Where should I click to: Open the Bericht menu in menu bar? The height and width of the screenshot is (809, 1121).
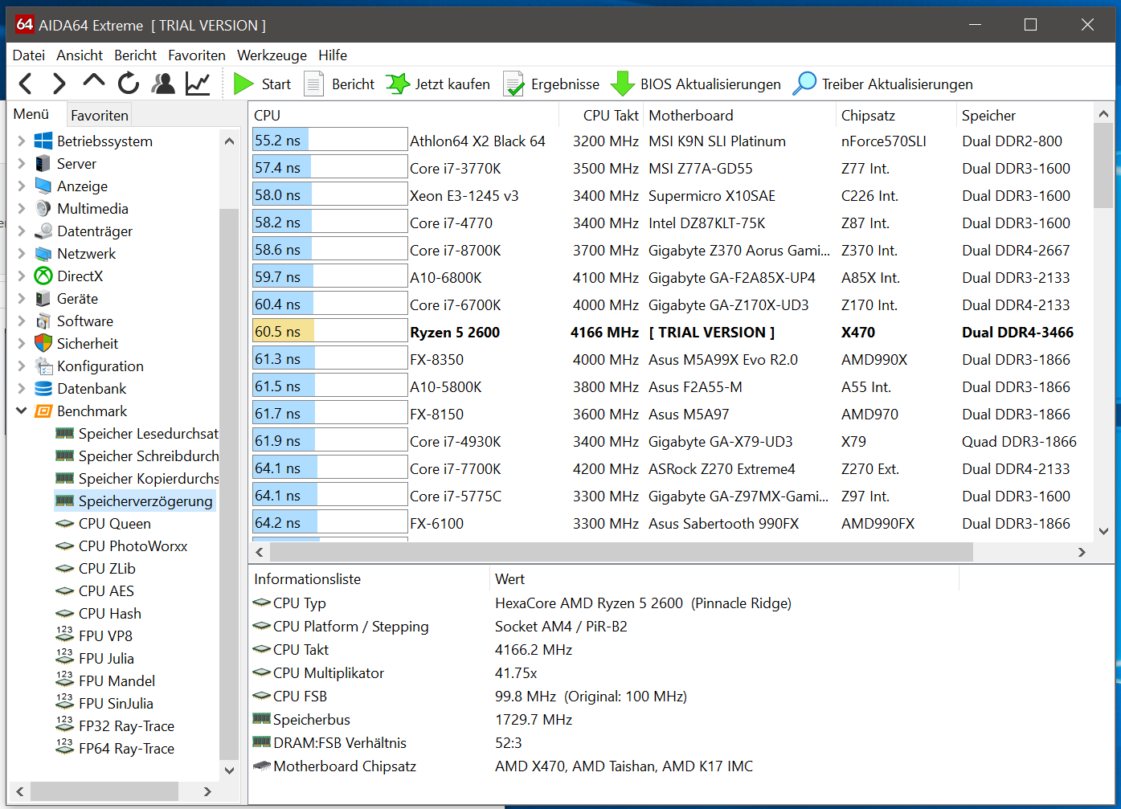136,55
